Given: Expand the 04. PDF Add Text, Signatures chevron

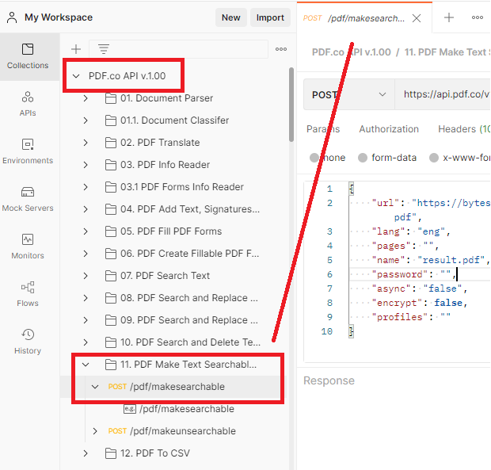Looking at the screenshot, I should coord(86,209).
